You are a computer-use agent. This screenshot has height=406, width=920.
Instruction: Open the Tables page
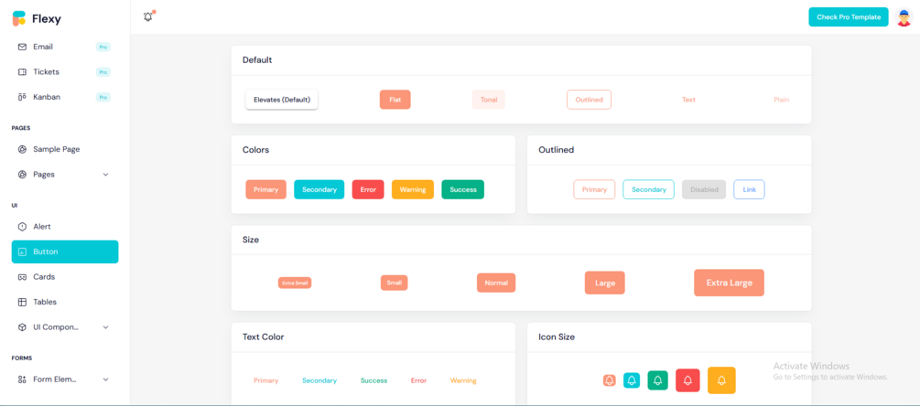(65, 303)
